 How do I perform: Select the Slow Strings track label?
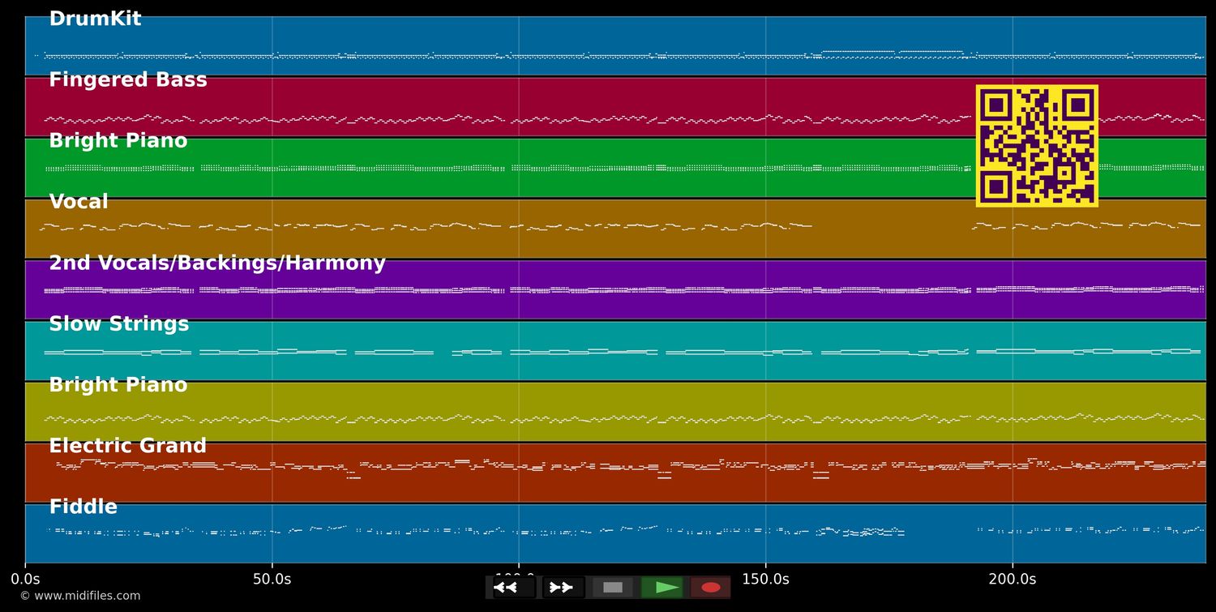tap(119, 323)
